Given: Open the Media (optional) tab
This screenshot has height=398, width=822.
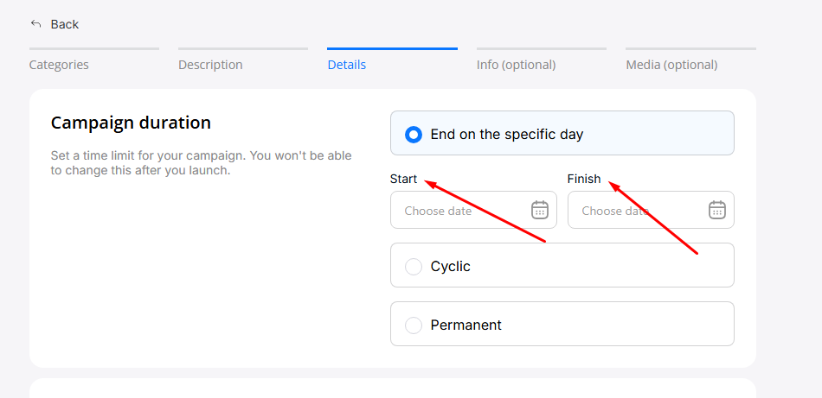Looking at the screenshot, I should (x=671, y=65).
